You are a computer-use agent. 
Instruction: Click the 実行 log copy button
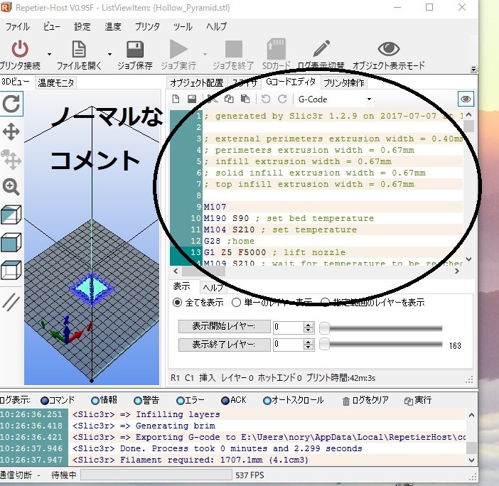[418, 401]
